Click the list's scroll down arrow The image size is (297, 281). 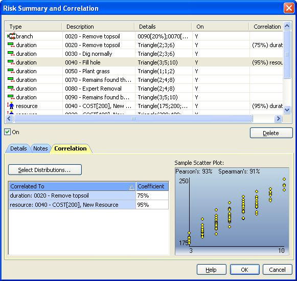287,110
